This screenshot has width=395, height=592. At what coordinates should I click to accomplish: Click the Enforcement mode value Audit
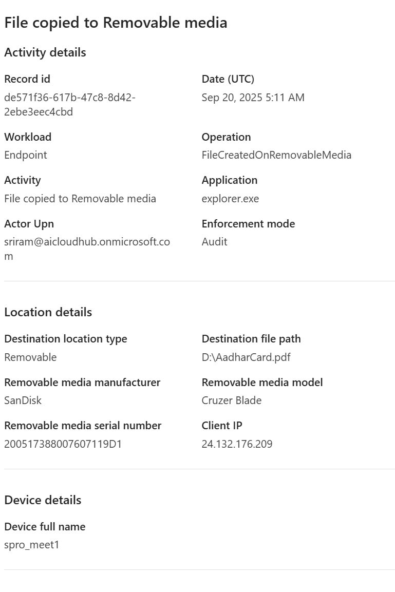[214, 242]
